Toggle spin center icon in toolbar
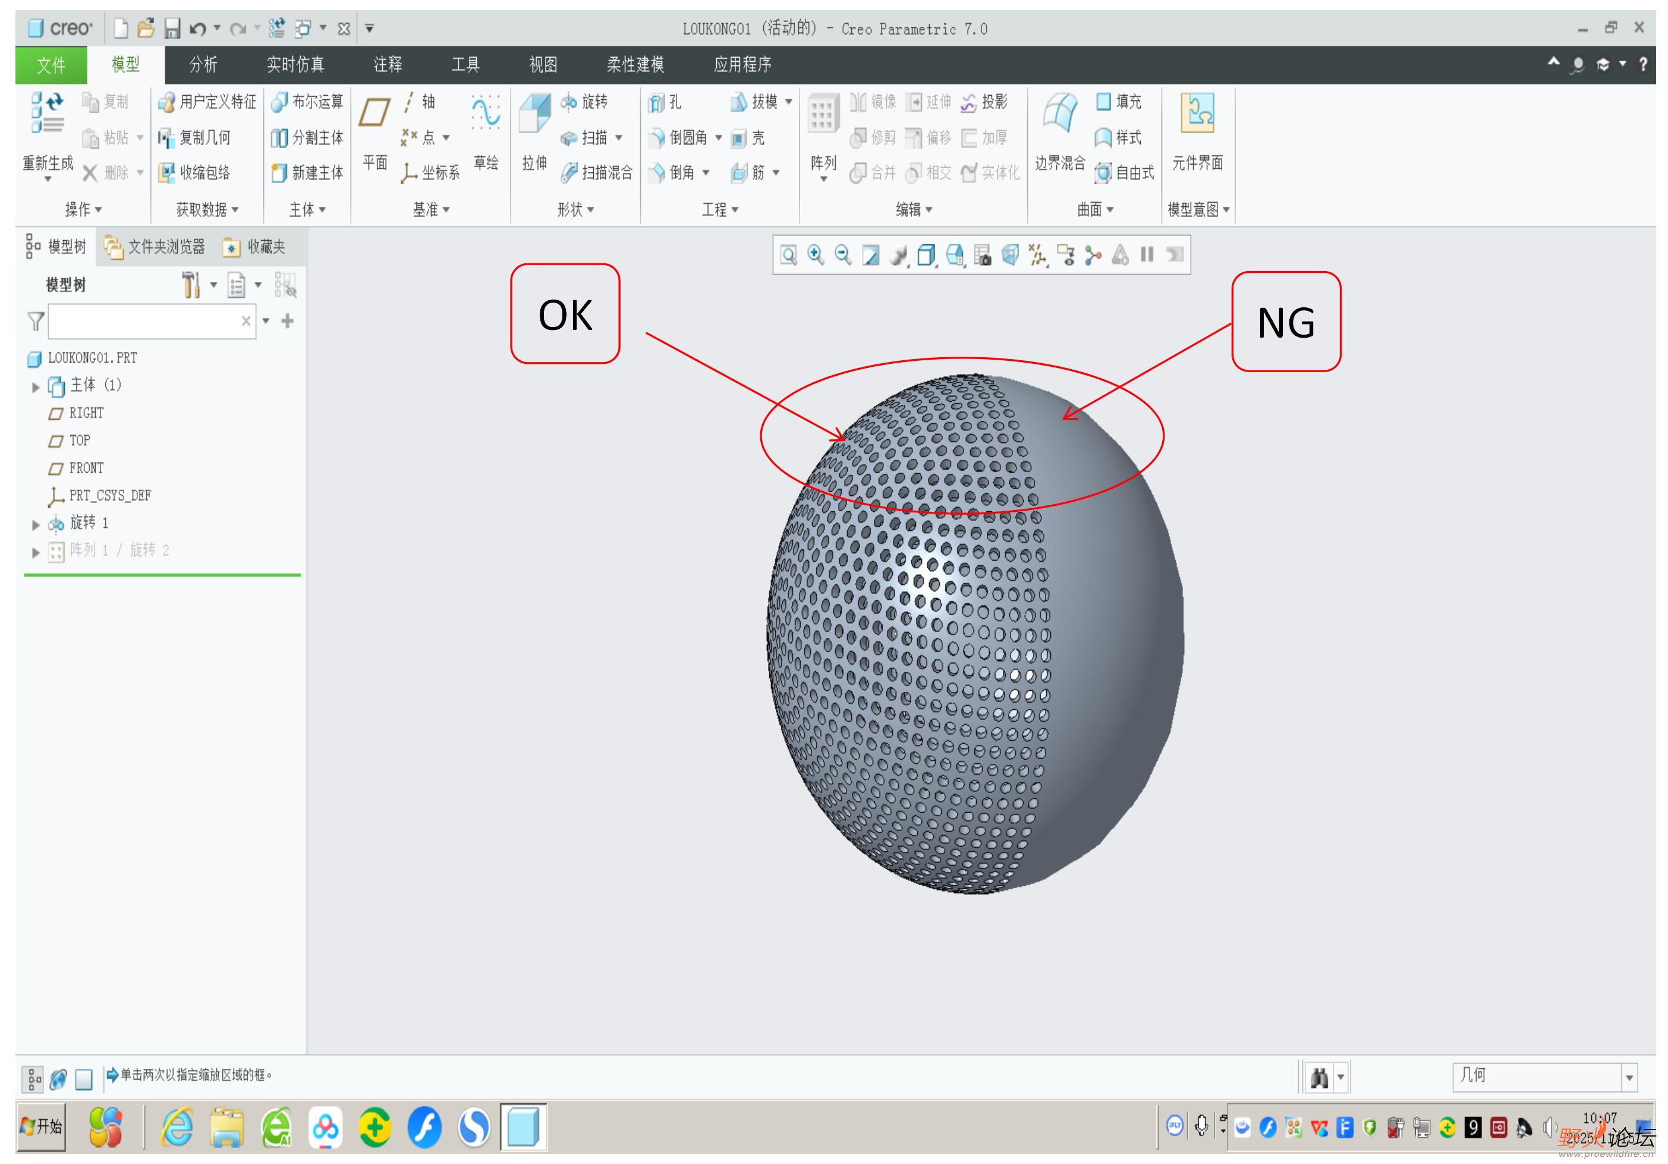 tap(1092, 255)
